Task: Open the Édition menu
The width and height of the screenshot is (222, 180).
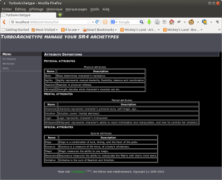Action: [20, 9]
